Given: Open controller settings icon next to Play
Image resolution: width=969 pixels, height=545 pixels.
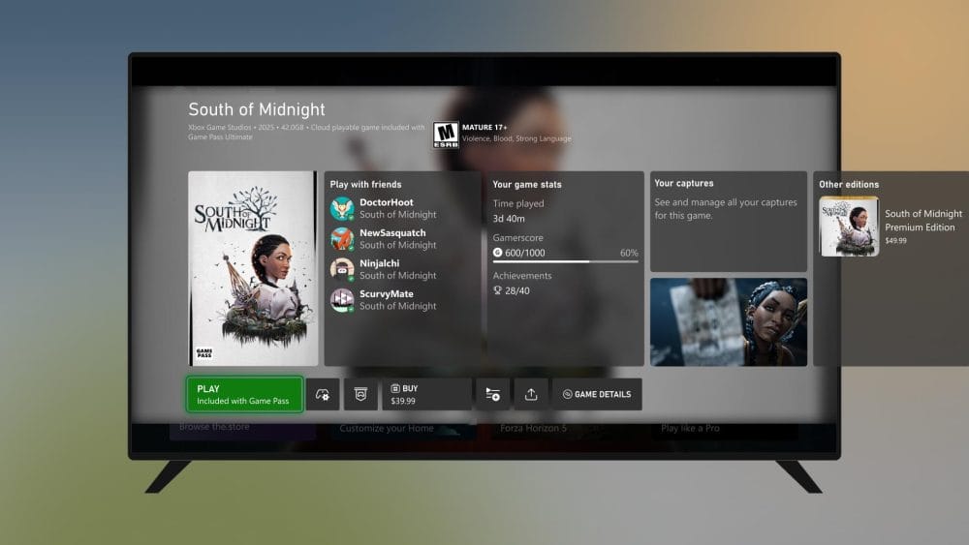Looking at the screenshot, I should (x=324, y=394).
